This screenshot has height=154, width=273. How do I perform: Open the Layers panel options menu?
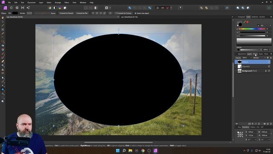pos(271,54)
